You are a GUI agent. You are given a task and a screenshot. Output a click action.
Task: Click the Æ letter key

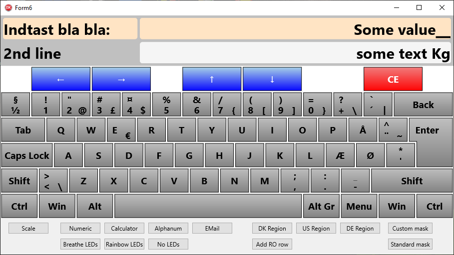pos(340,155)
